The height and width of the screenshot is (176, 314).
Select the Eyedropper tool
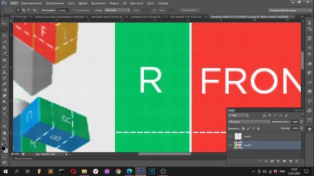click(4, 53)
